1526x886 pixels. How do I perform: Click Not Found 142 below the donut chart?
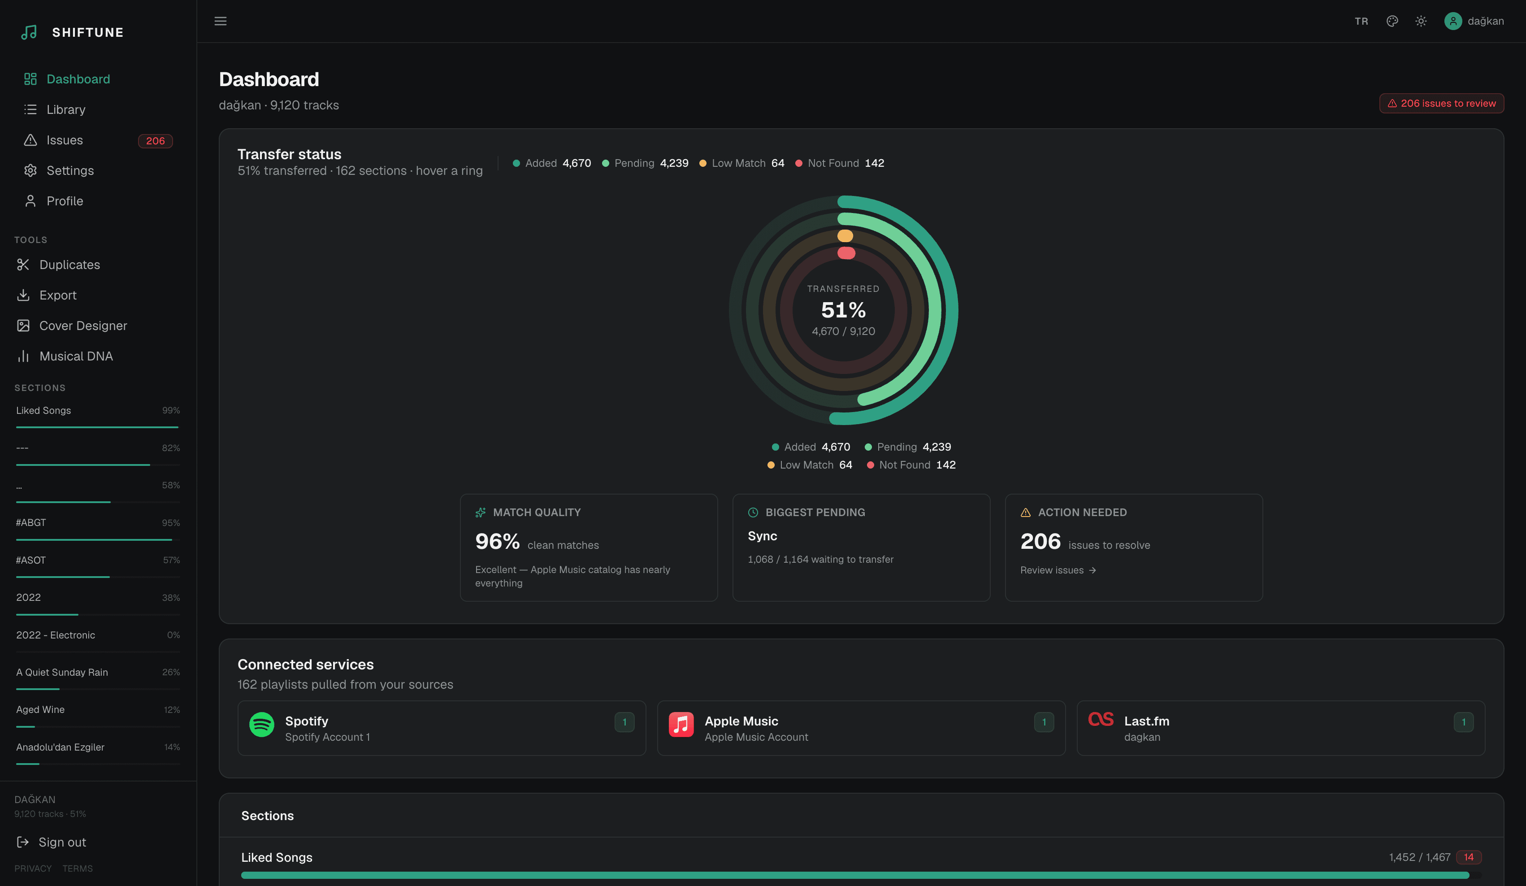[x=911, y=465]
